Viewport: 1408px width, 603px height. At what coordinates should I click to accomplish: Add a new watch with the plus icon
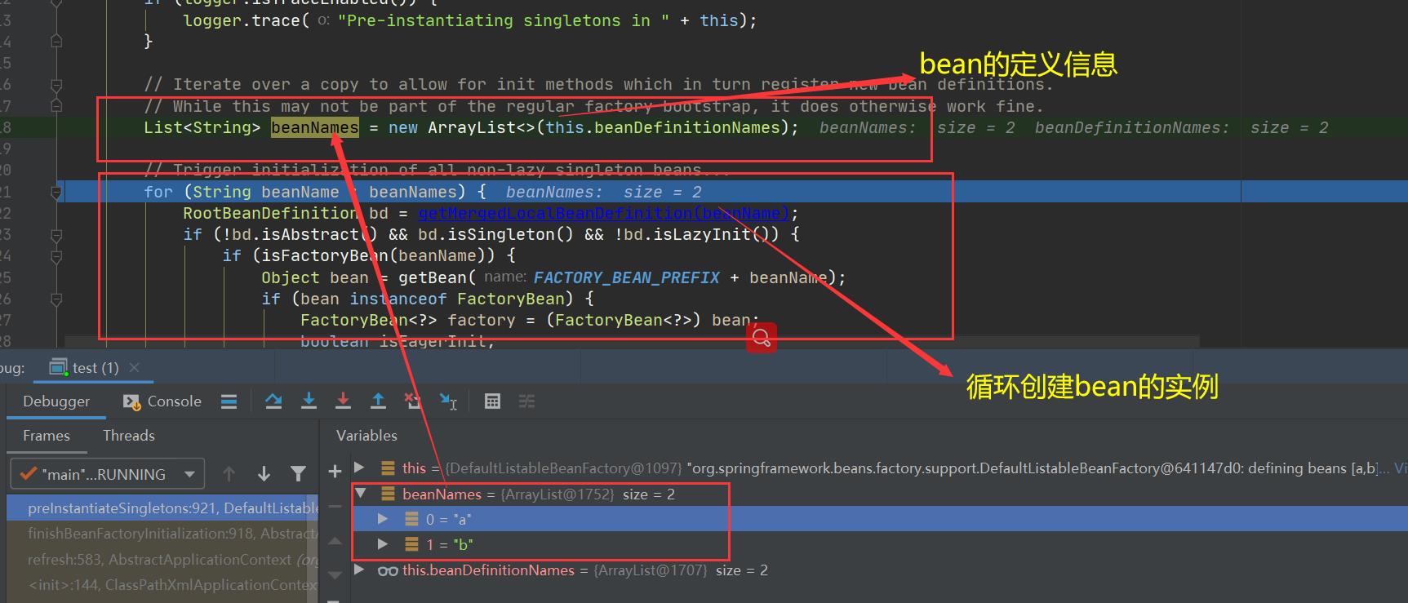tap(335, 471)
